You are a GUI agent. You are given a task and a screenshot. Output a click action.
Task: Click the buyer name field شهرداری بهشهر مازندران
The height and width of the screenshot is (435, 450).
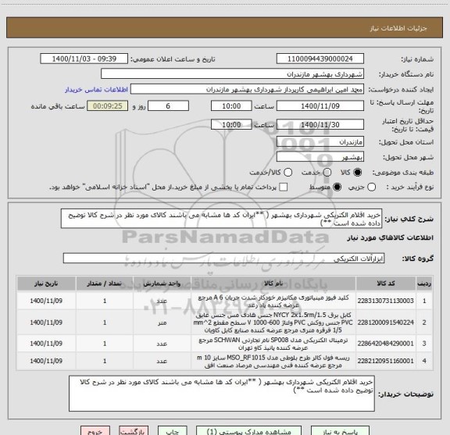[x=233, y=74]
